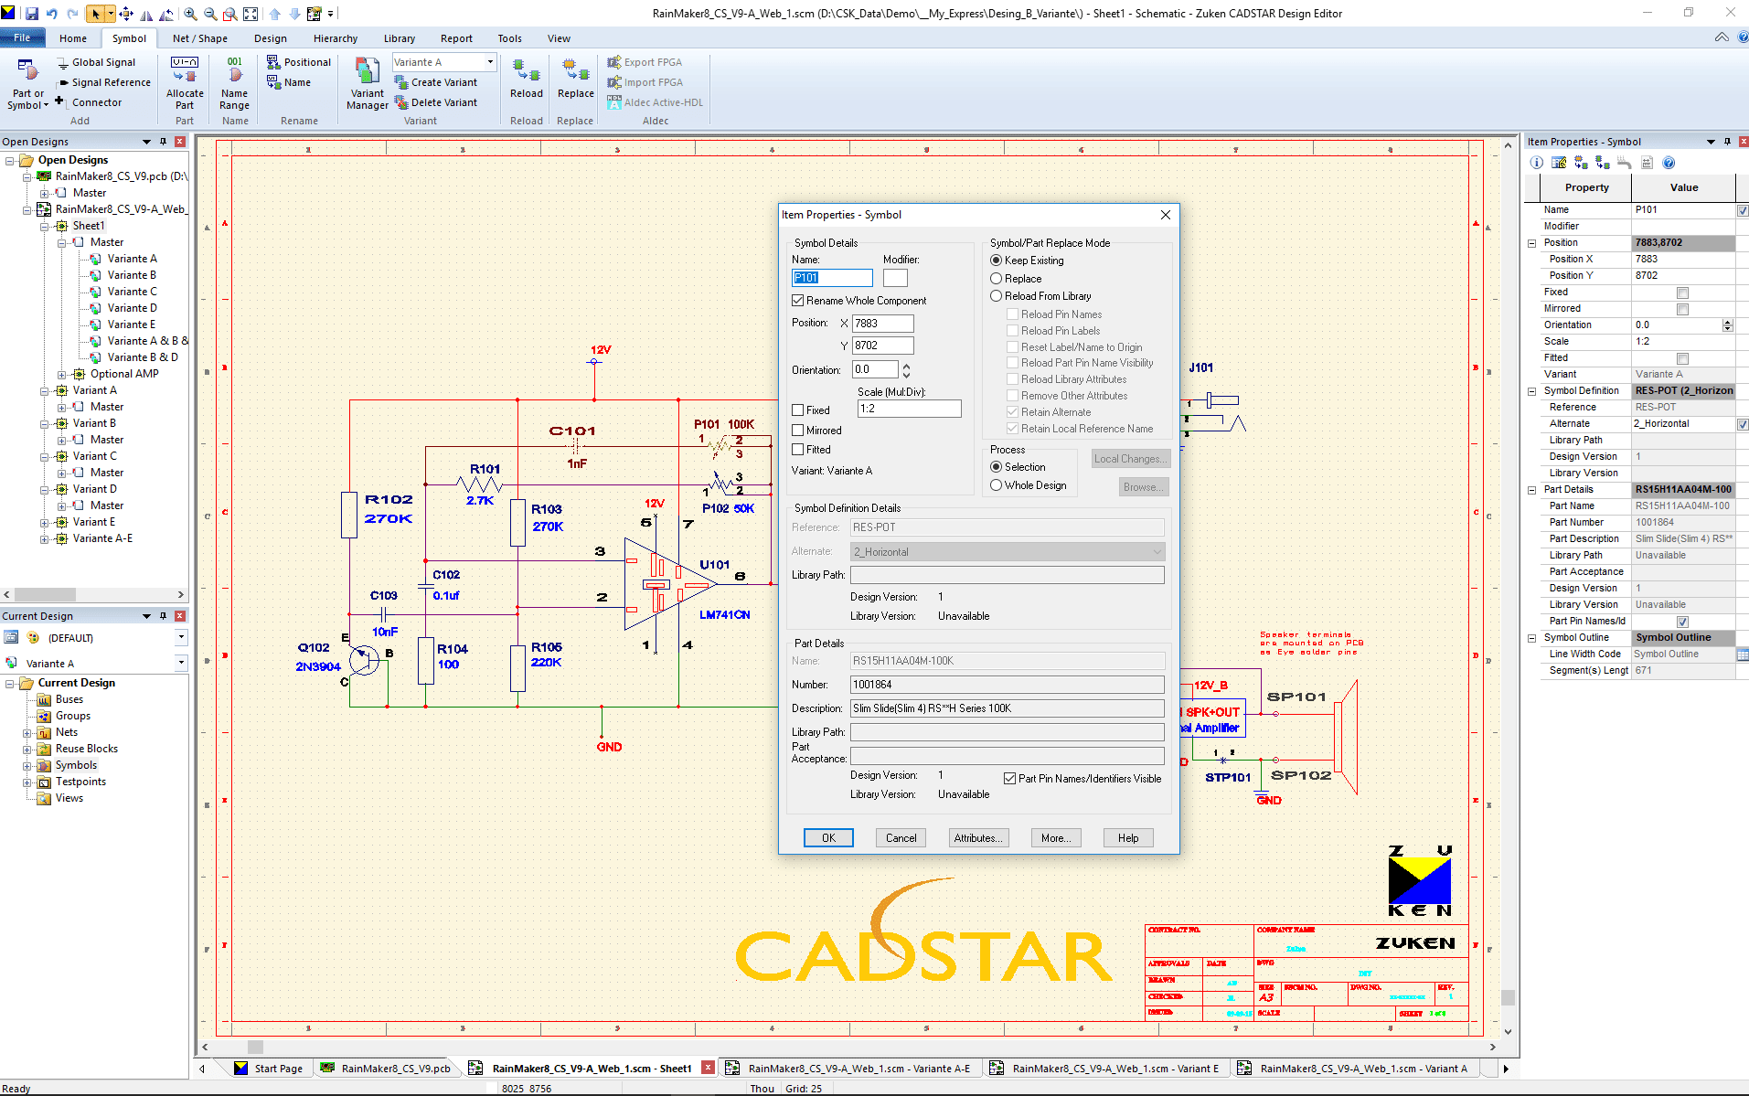Collapse the Position property group
The image size is (1749, 1096).
(1532, 243)
